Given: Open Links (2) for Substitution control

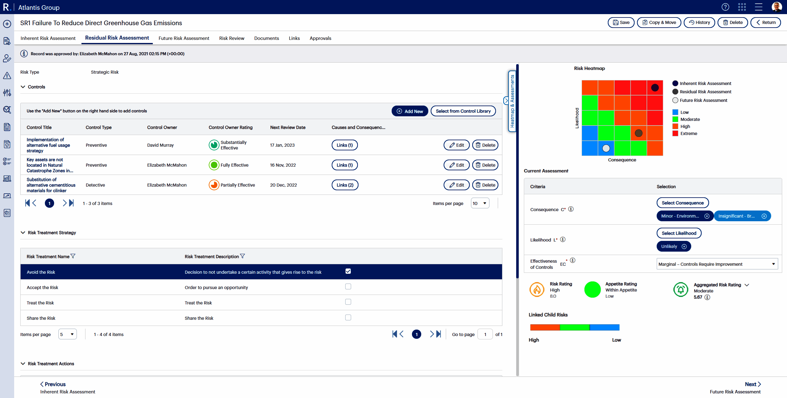Looking at the screenshot, I should (x=345, y=185).
